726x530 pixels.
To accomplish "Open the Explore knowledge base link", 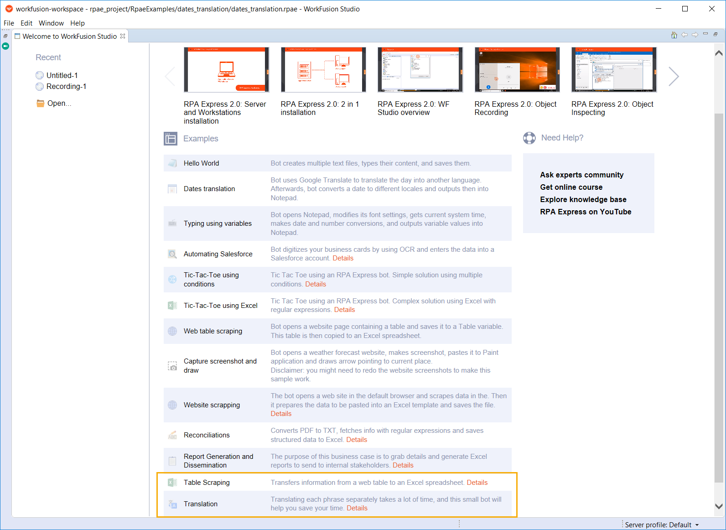I will (583, 199).
